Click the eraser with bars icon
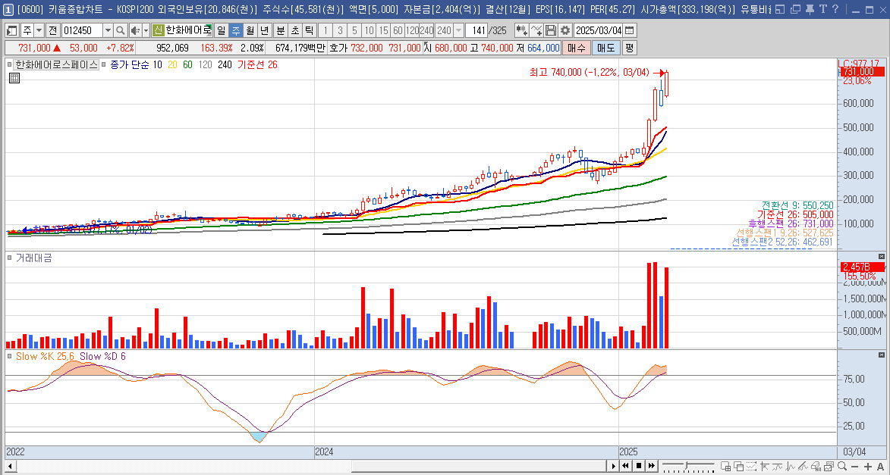The image size is (890, 475). [x=816, y=466]
